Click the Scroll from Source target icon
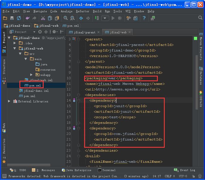The width and height of the screenshot is (205, 180). (40, 32)
